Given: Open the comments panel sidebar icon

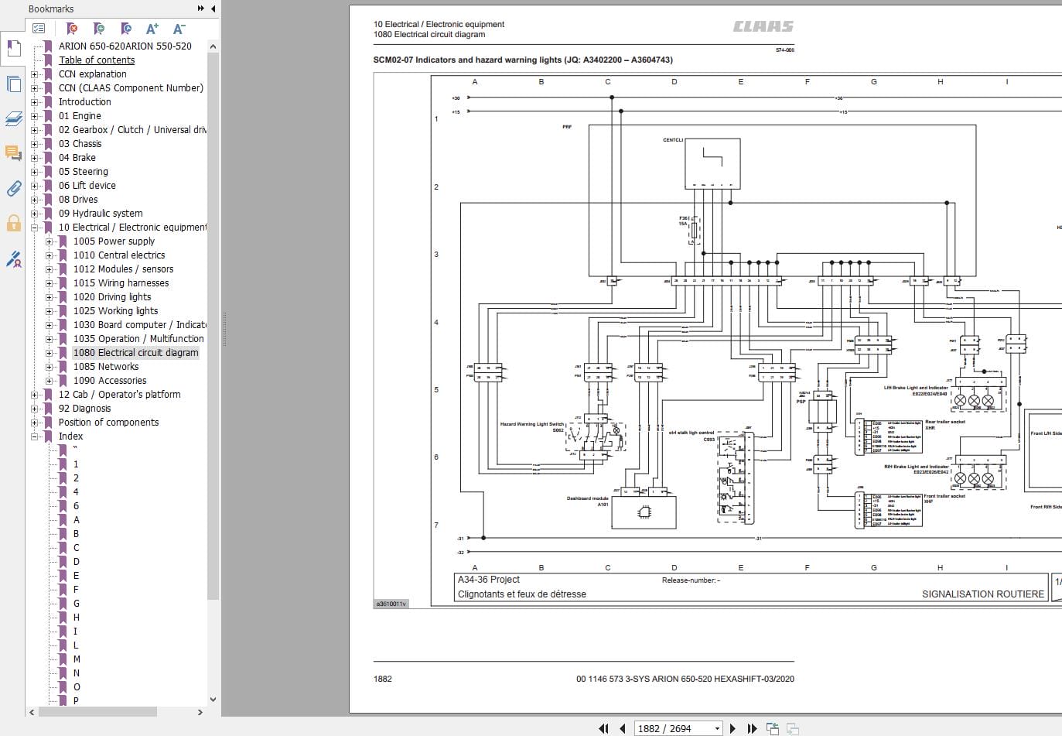Looking at the screenshot, I should (13, 152).
